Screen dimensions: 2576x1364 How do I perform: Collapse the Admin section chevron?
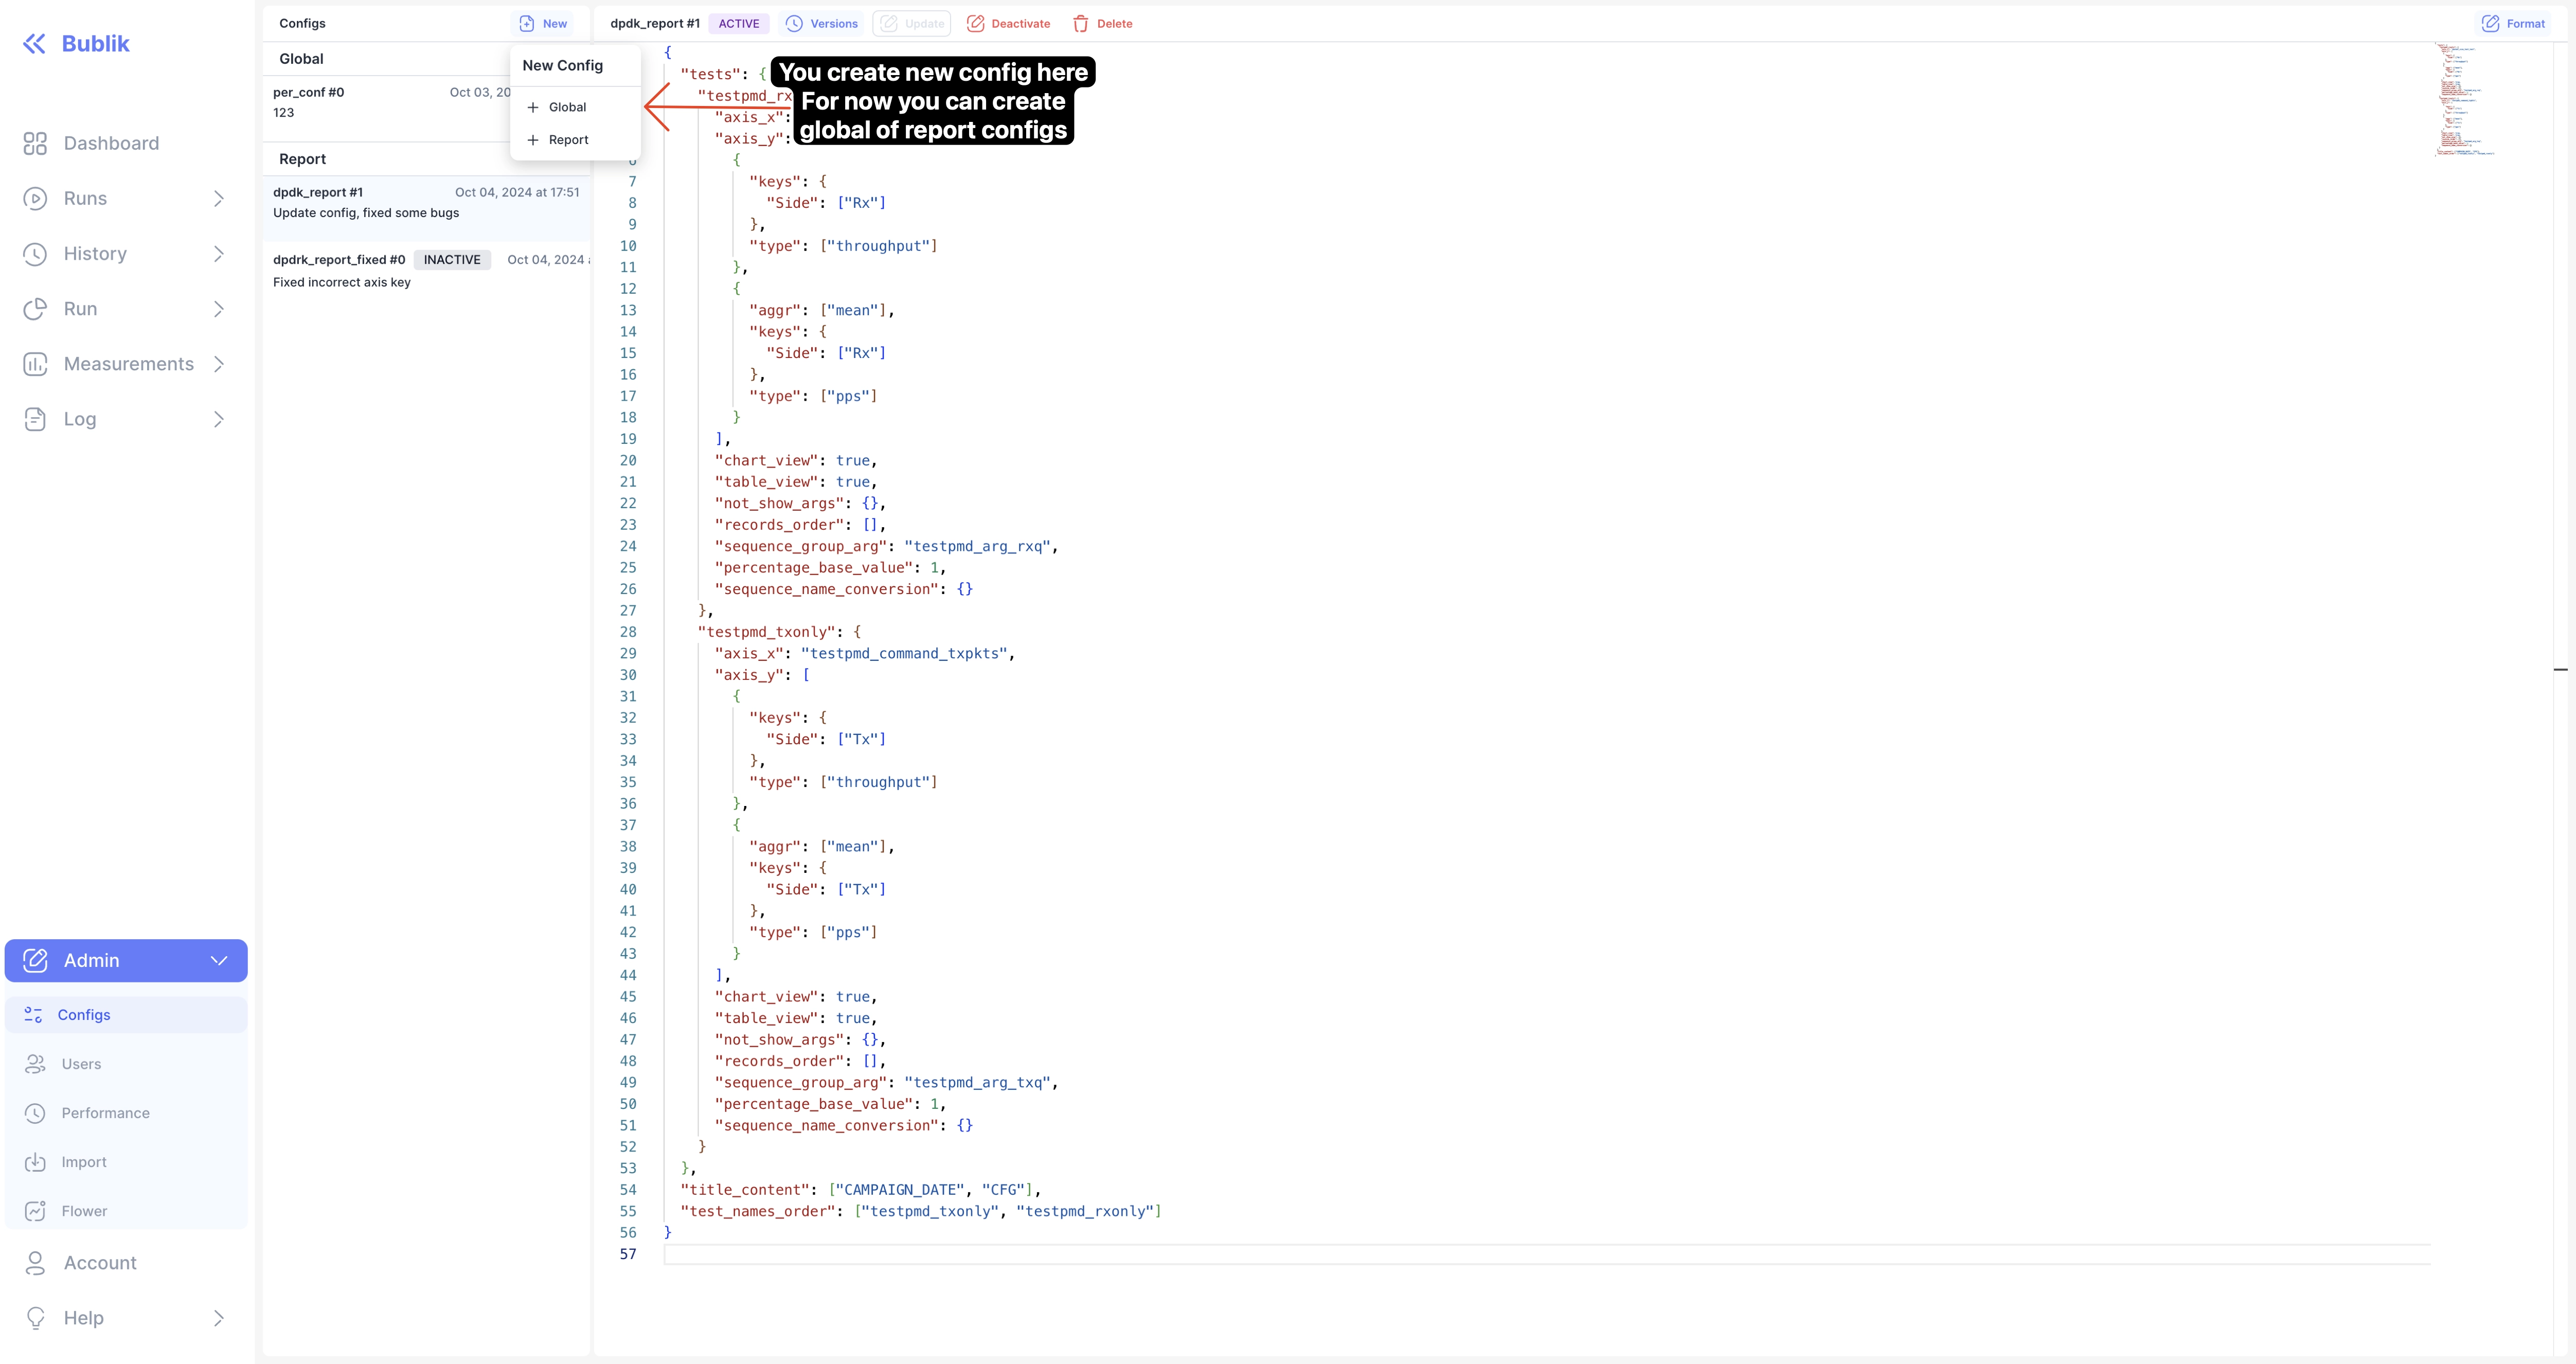click(219, 960)
